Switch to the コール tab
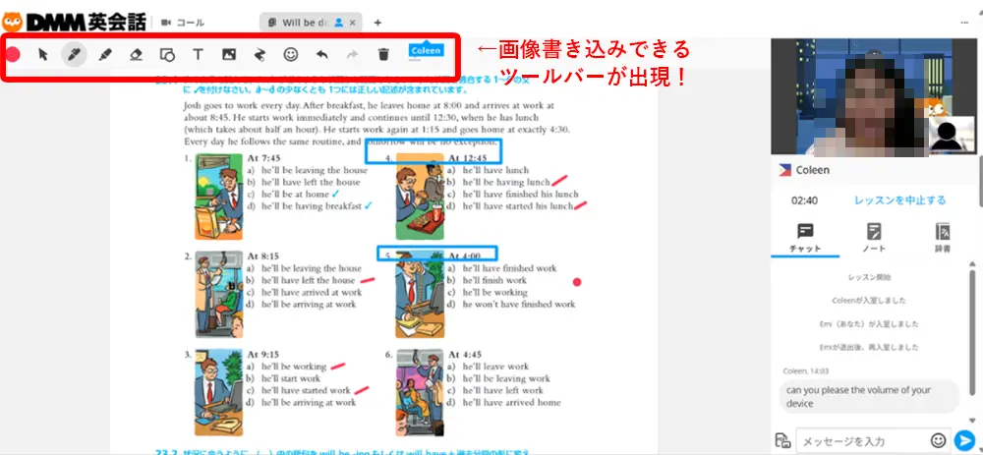Screen dimensions: 983x455 pos(183,22)
